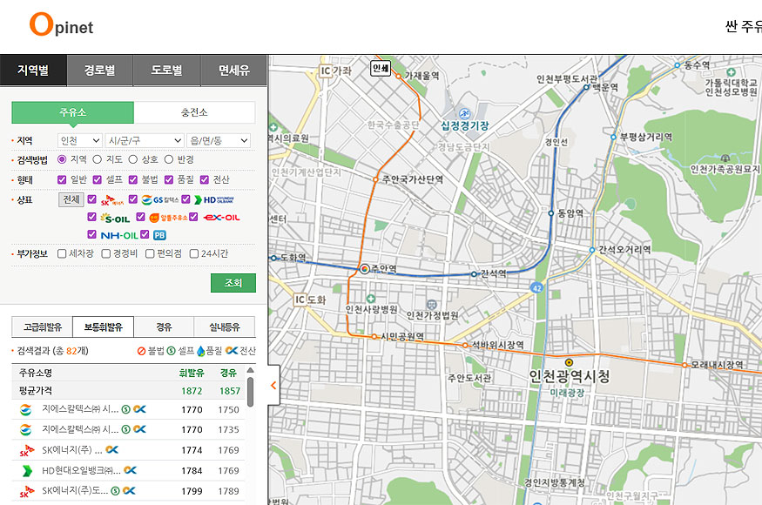Click the GS칼텍스 brand logo filter
This screenshot has width=762, height=505.
(x=158, y=200)
